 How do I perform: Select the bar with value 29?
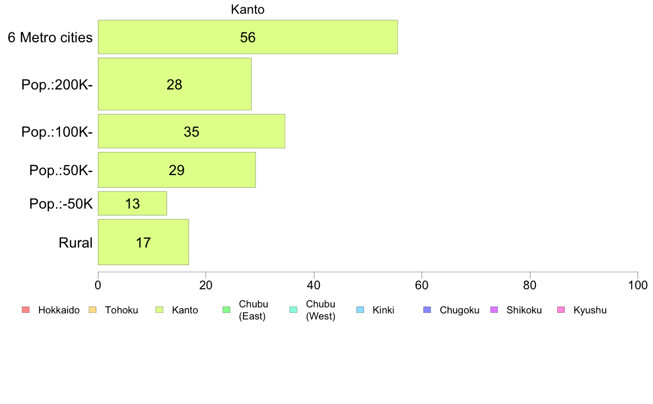(176, 170)
